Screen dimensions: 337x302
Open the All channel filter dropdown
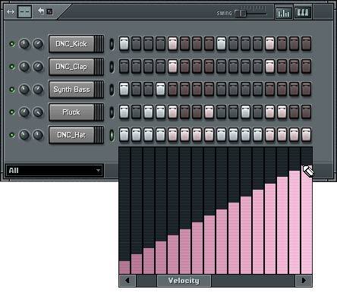tap(54, 170)
